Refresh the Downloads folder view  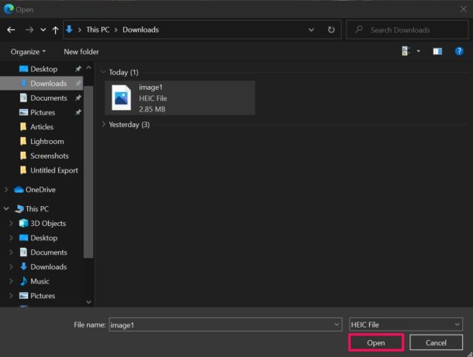point(331,30)
